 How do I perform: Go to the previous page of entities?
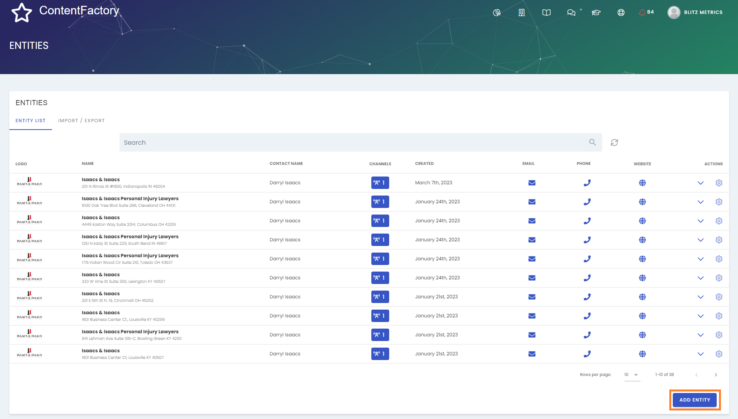pyautogui.click(x=696, y=375)
